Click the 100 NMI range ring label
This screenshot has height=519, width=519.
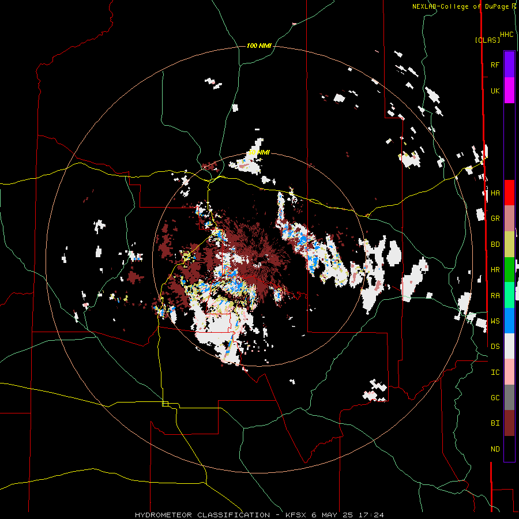(x=259, y=46)
